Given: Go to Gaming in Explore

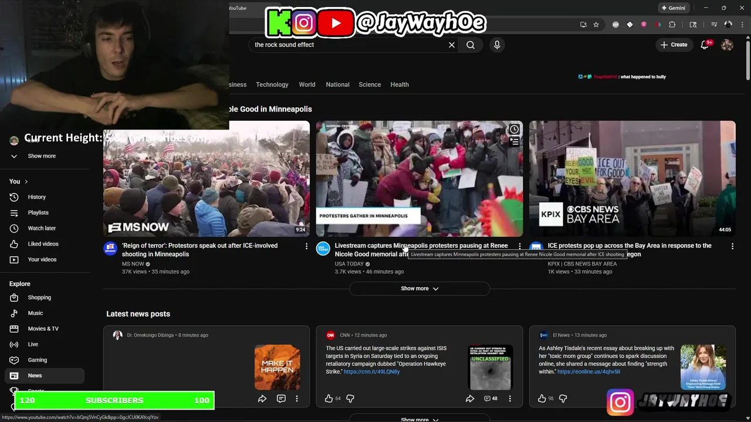Looking at the screenshot, I should [45, 360].
